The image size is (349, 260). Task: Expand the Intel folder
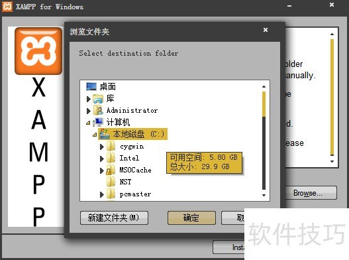(x=102, y=159)
